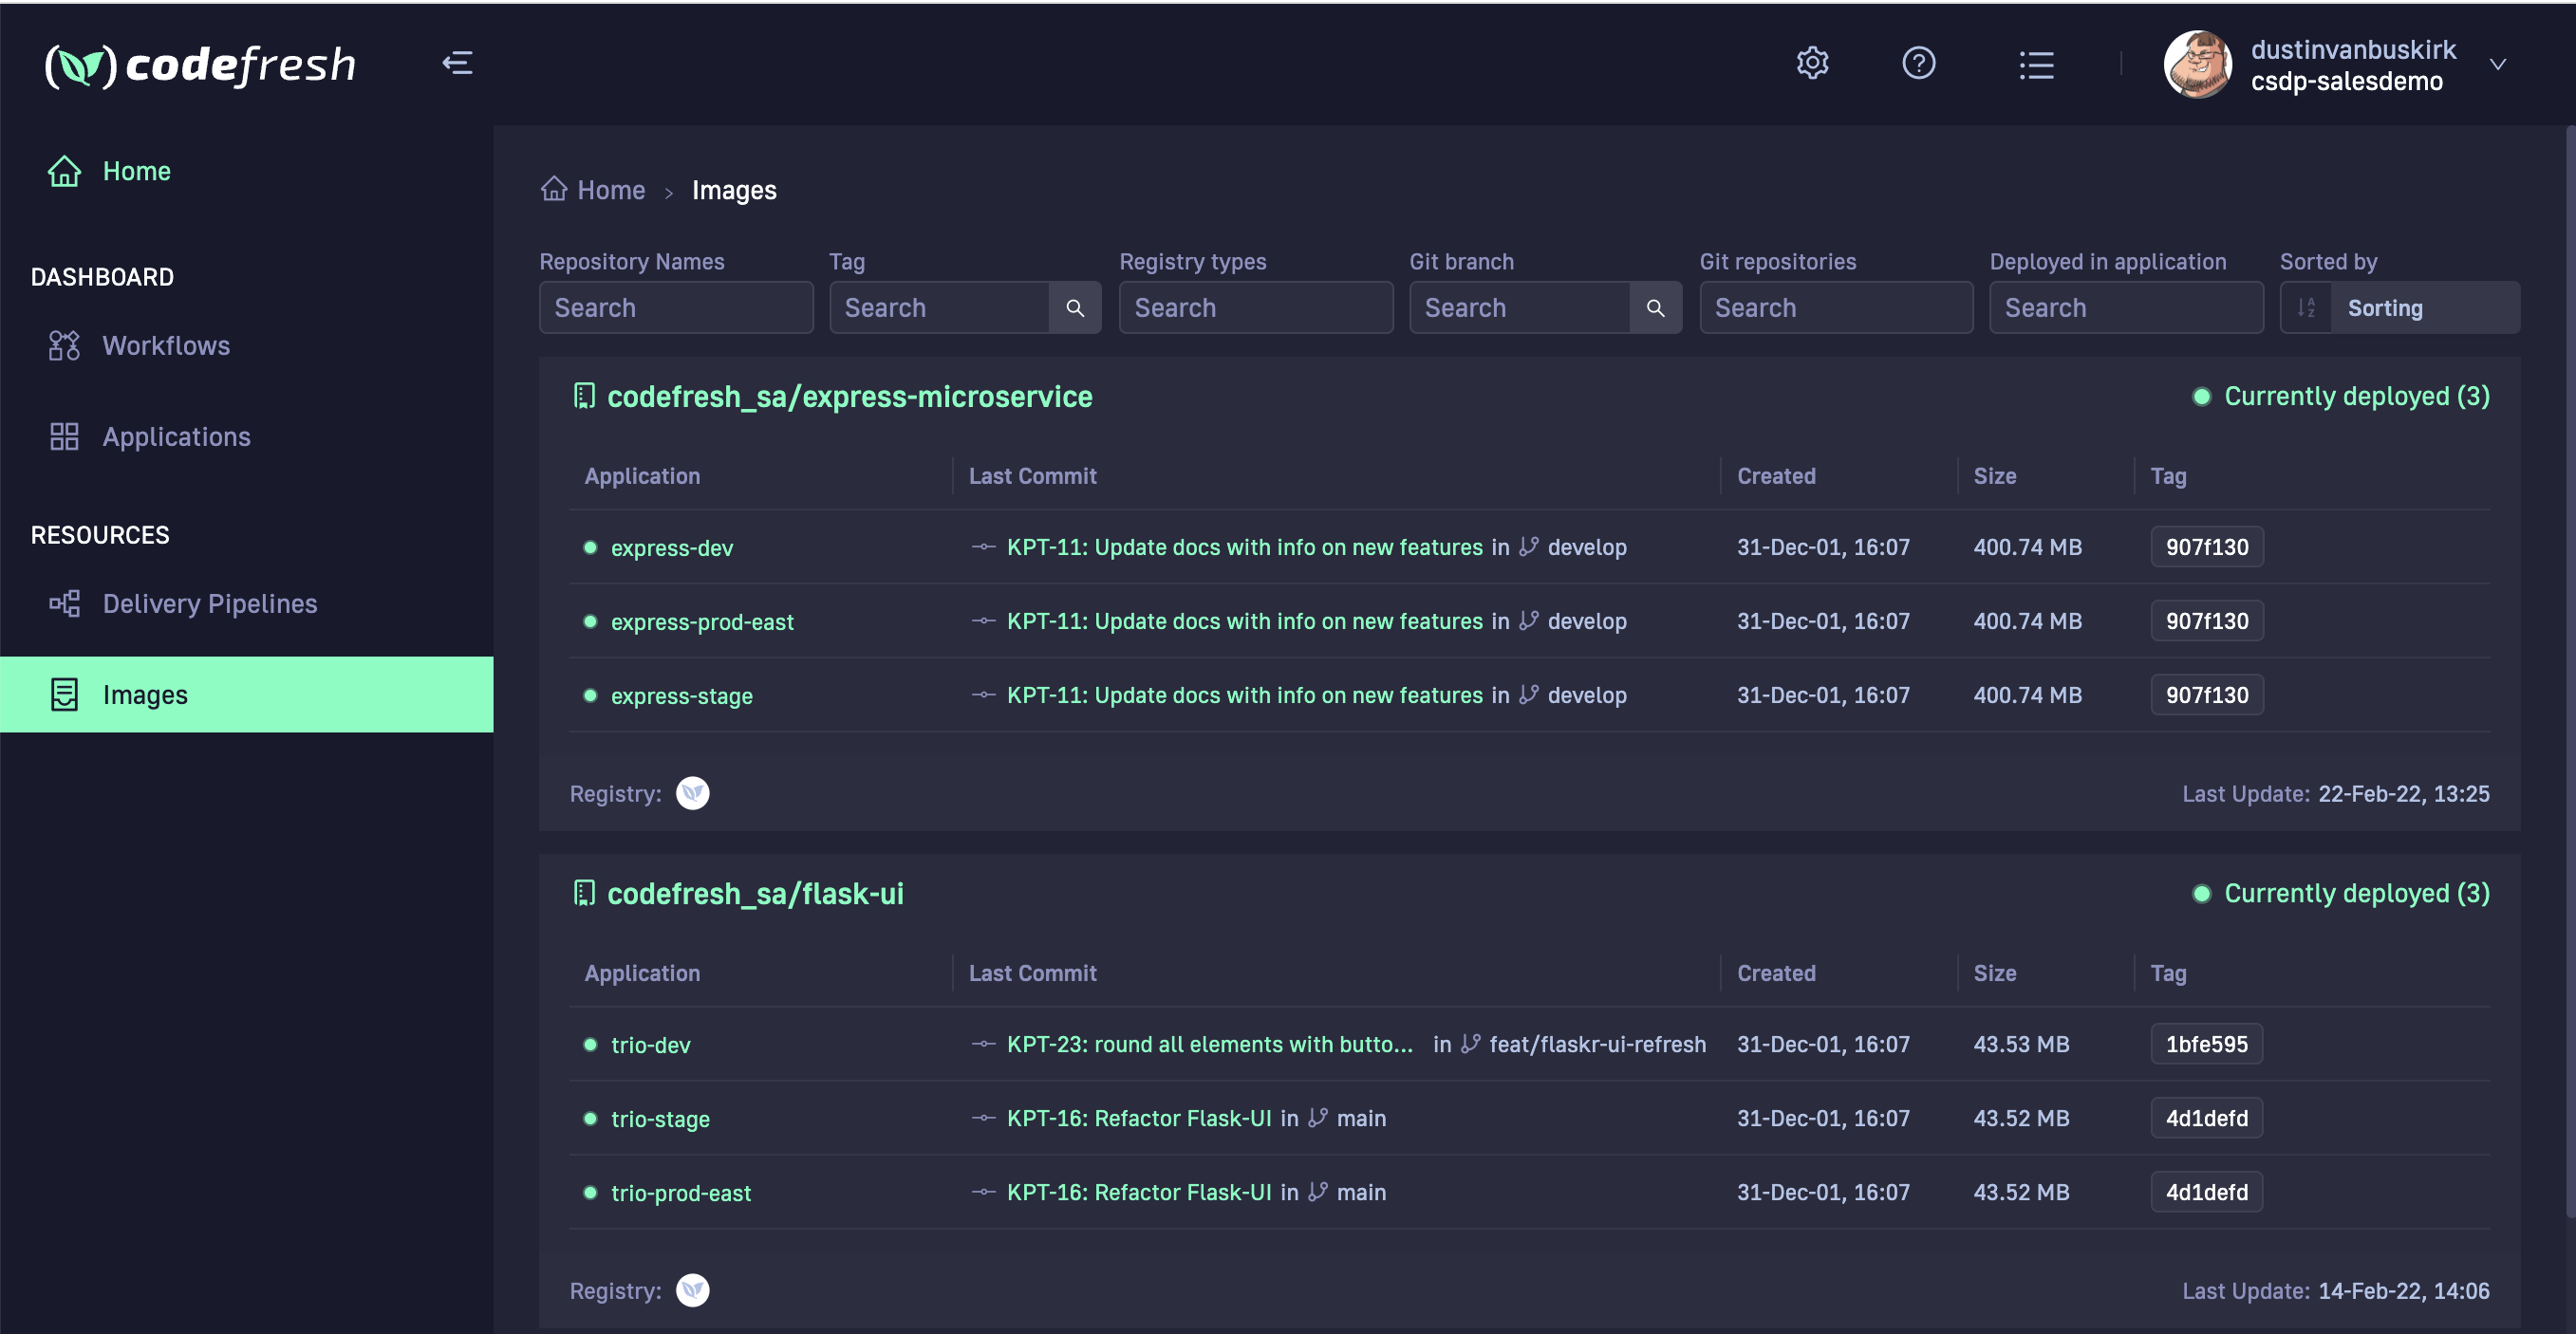Viewport: 2576px width, 1334px height.
Task: Click the Tag filter search magnifier icon
Action: pos(1075,307)
